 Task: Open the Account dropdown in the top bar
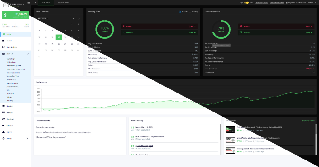click(311, 2)
